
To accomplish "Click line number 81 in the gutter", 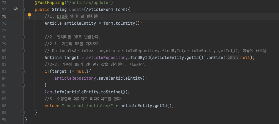I will coord(4,58).
